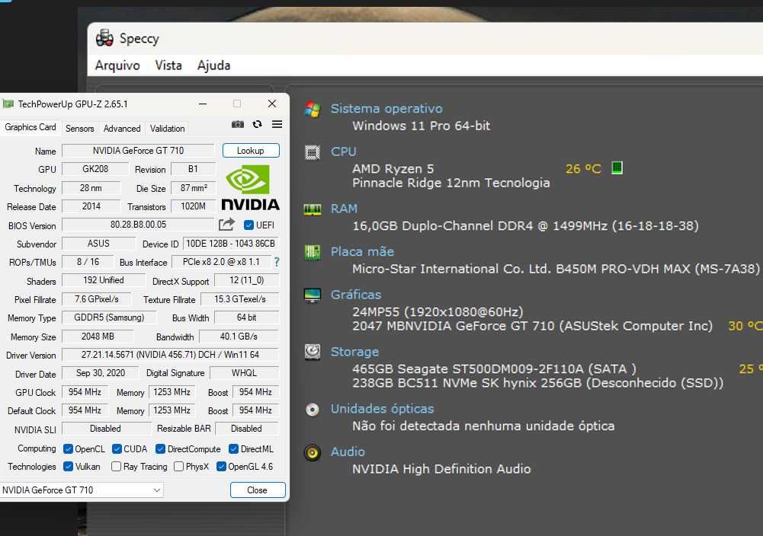Click the Memory Type field GDDR5 (Samsung)
763x536 pixels.
pos(109,317)
